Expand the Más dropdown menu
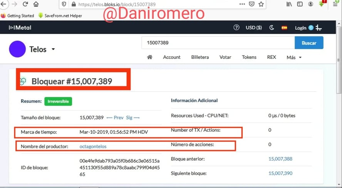The image size is (342, 188). pos(294,58)
